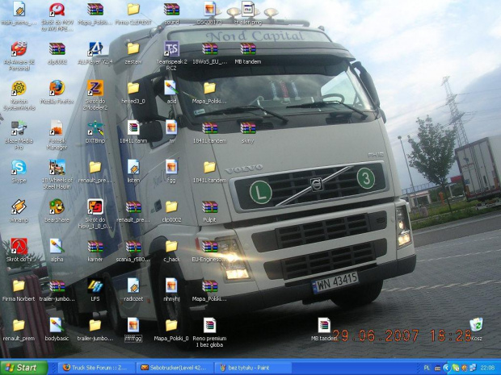Click the network connection tray icon
This screenshot has width=501, height=375.
473,368
